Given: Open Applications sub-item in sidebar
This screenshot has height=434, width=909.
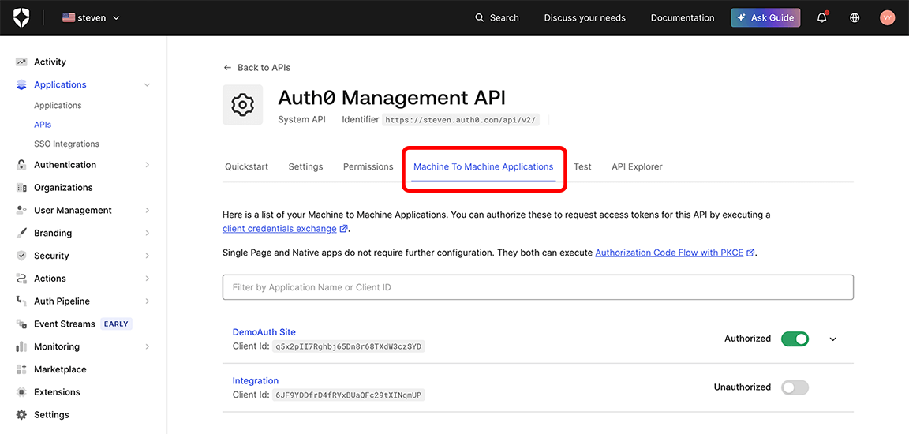Looking at the screenshot, I should tap(58, 106).
